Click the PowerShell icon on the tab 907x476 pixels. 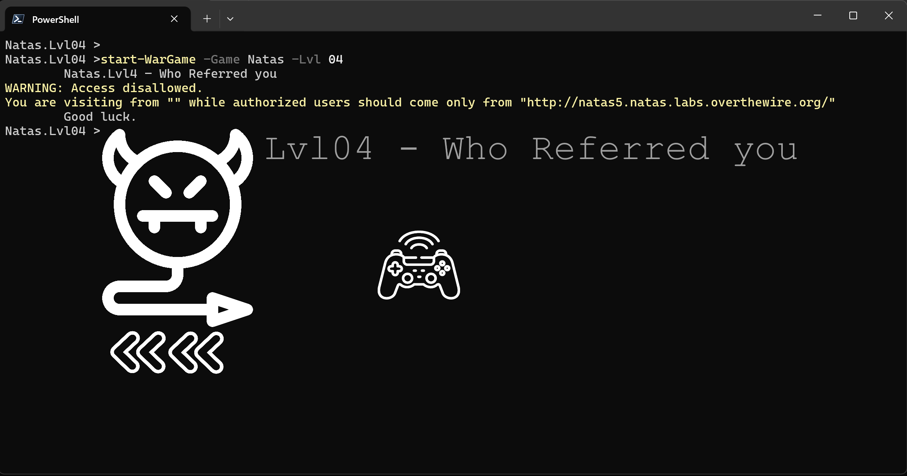click(x=18, y=19)
